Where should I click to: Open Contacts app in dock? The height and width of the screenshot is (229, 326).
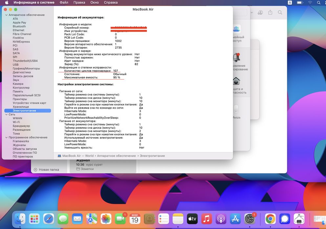[149, 219]
